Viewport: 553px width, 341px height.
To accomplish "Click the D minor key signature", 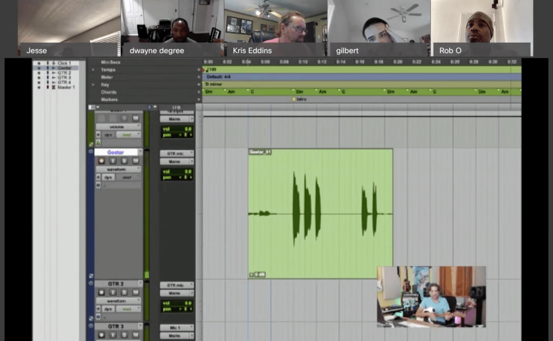I will [x=213, y=84].
